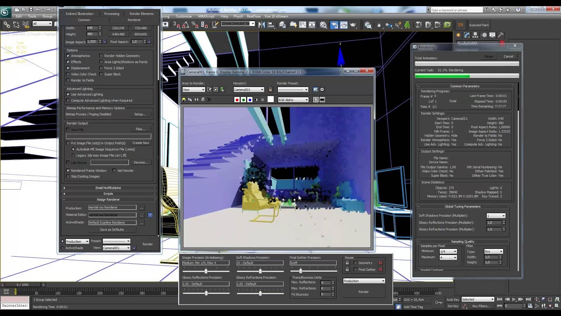Toggle the alpha channel display icon
This screenshot has width=561, height=316.
256,100
